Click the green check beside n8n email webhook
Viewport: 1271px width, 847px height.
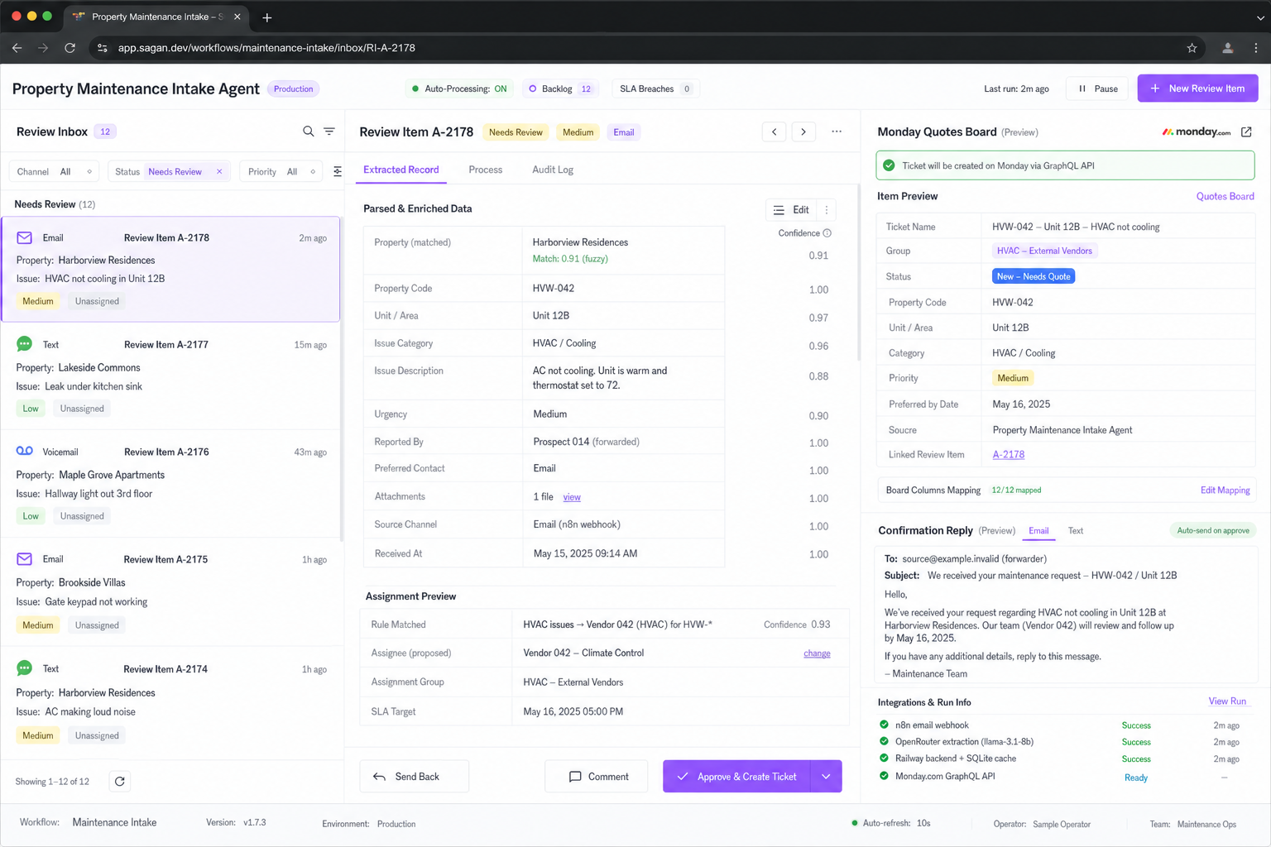(x=884, y=725)
